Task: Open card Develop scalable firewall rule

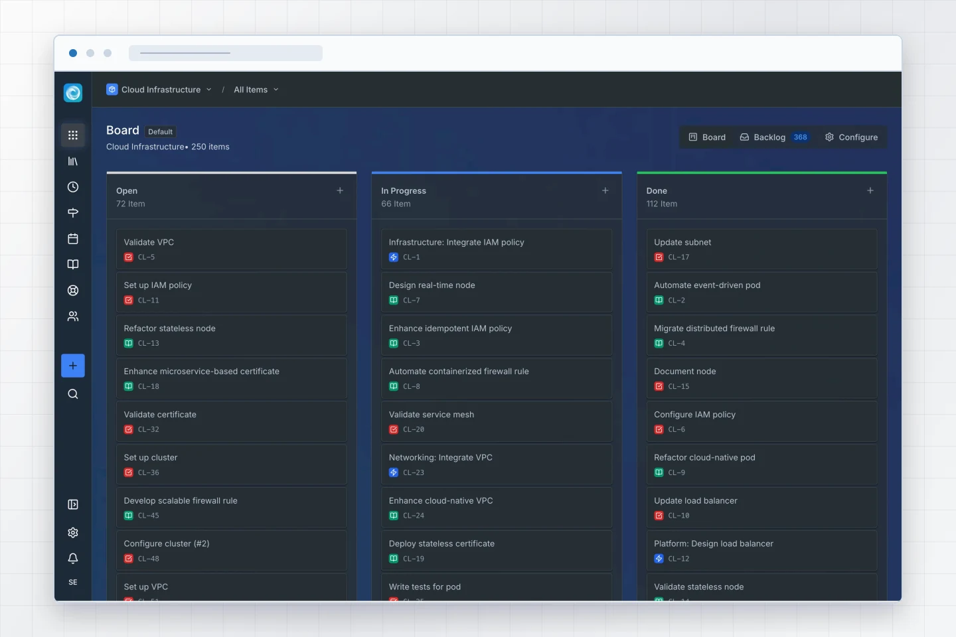Action: (x=232, y=508)
